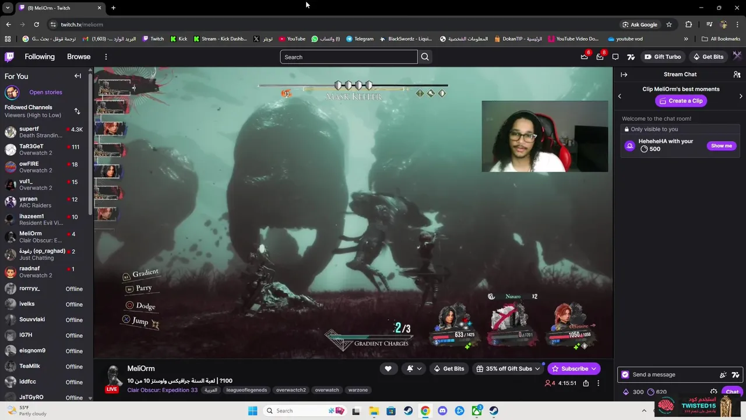746x420 pixels.
Task: Collapse the Stream Chat panel
Action: click(x=624, y=75)
